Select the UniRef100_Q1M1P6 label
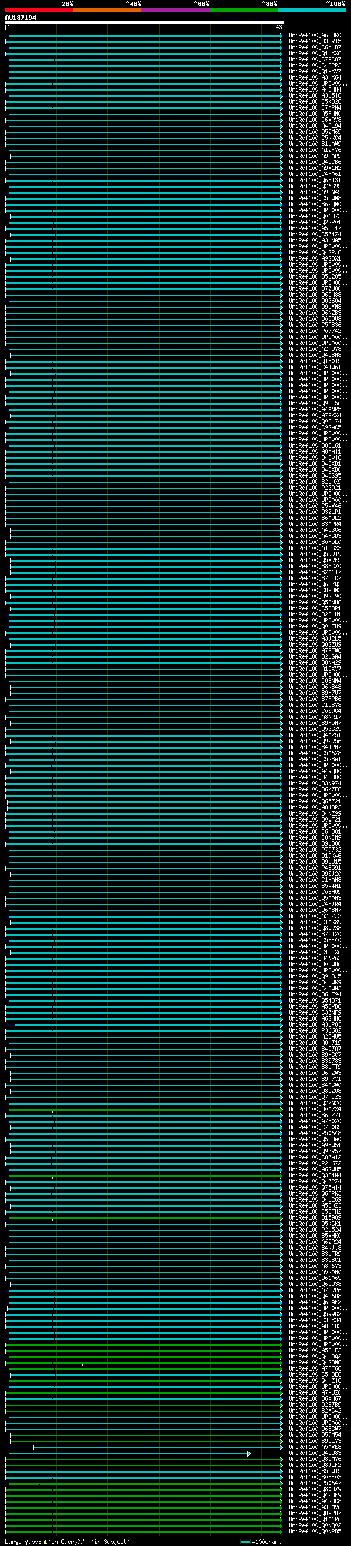Viewport: 351px width, 1546px height. [x=315, y=1519]
